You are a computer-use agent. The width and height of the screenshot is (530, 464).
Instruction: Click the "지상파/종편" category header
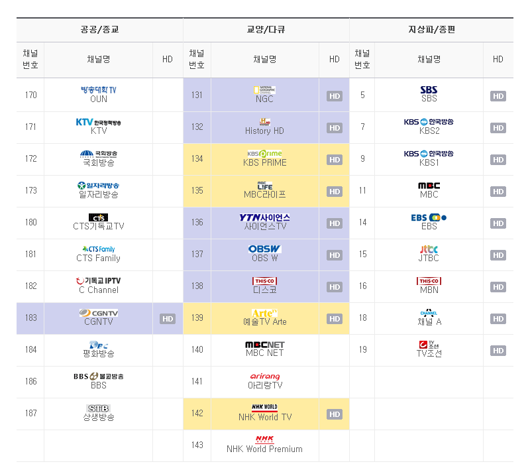coord(432,30)
